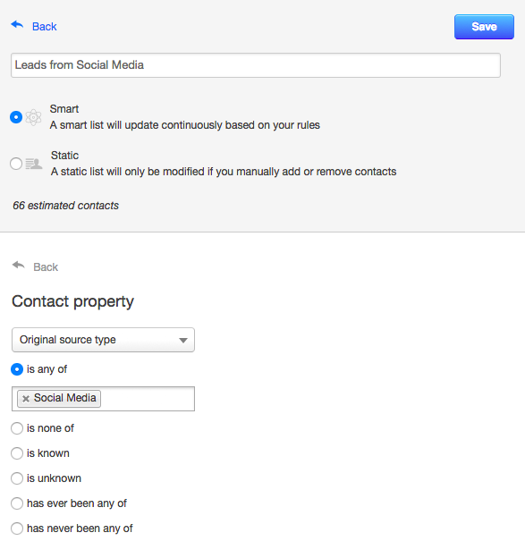Click the gray back arrow icon above Contact property
525x558 pixels.
(19, 265)
